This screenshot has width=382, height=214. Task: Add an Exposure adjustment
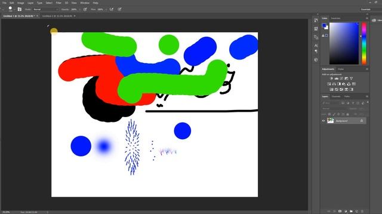(346, 78)
